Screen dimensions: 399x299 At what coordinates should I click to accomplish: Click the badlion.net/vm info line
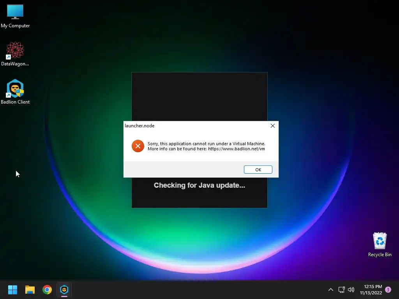click(206, 149)
